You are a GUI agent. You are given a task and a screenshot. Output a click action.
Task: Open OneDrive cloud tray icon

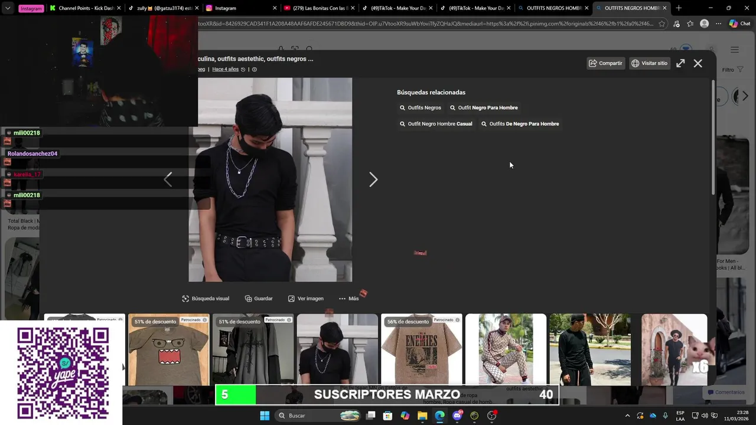pyautogui.click(x=653, y=416)
